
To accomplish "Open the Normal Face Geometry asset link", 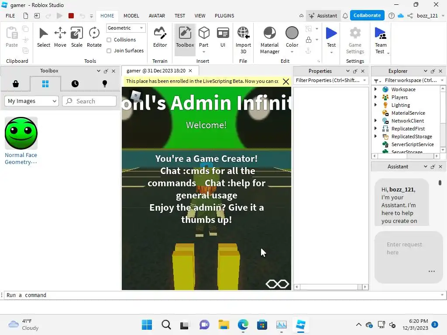I will [x=21, y=158].
